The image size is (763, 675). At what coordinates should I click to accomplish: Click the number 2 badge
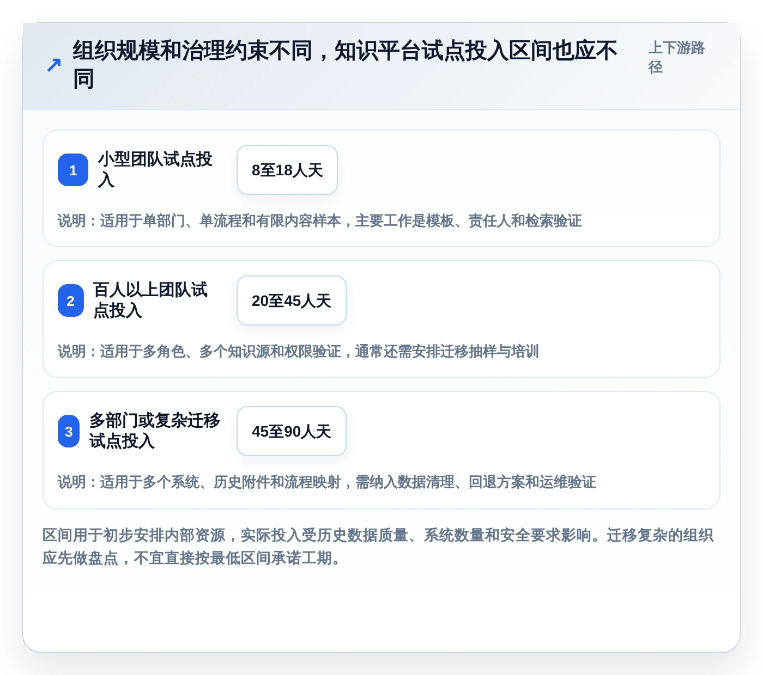pyautogui.click(x=71, y=300)
